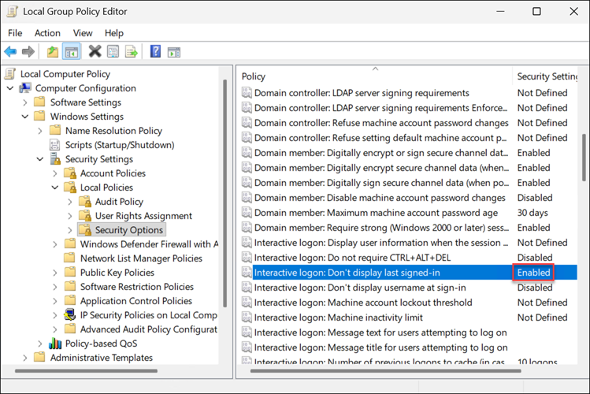Click the IP Security Policies icon

(70, 314)
